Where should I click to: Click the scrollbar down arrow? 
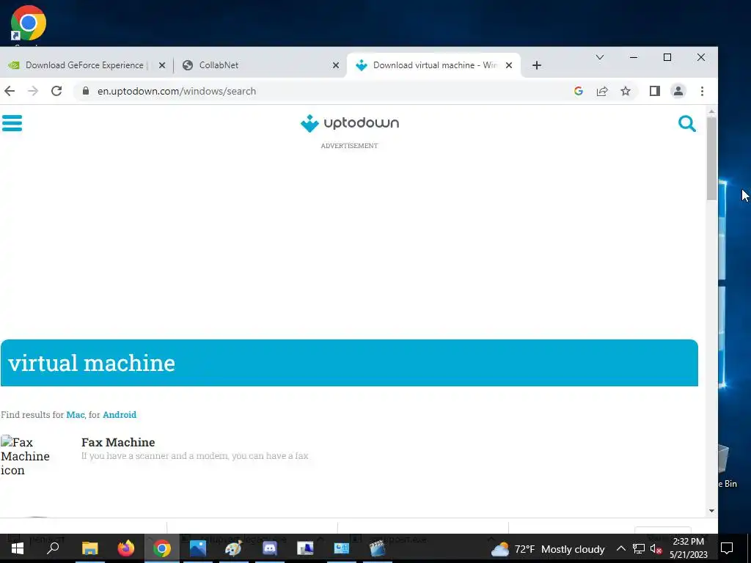click(711, 511)
